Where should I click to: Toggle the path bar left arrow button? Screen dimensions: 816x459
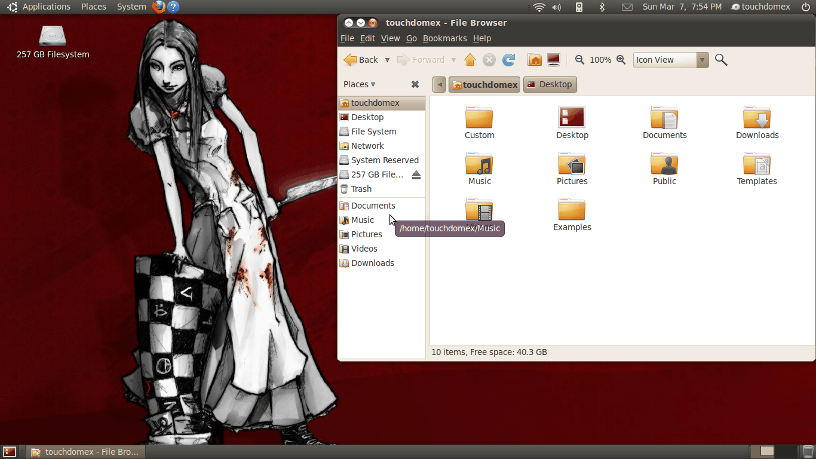tap(440, 85)
